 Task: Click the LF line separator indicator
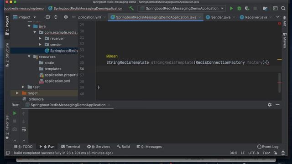click(243, 153)
